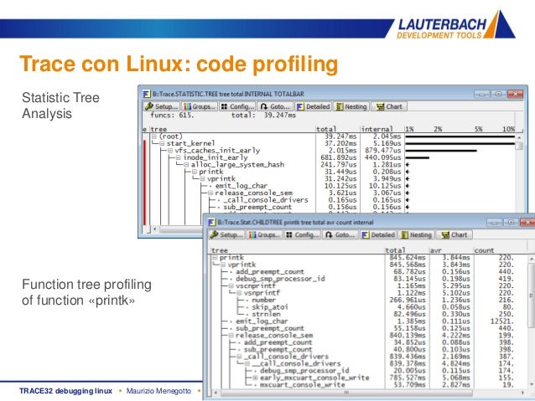Collapse the alloc_large_system_hash node
This screenshot has width=535, height=401.
point(186,165)
